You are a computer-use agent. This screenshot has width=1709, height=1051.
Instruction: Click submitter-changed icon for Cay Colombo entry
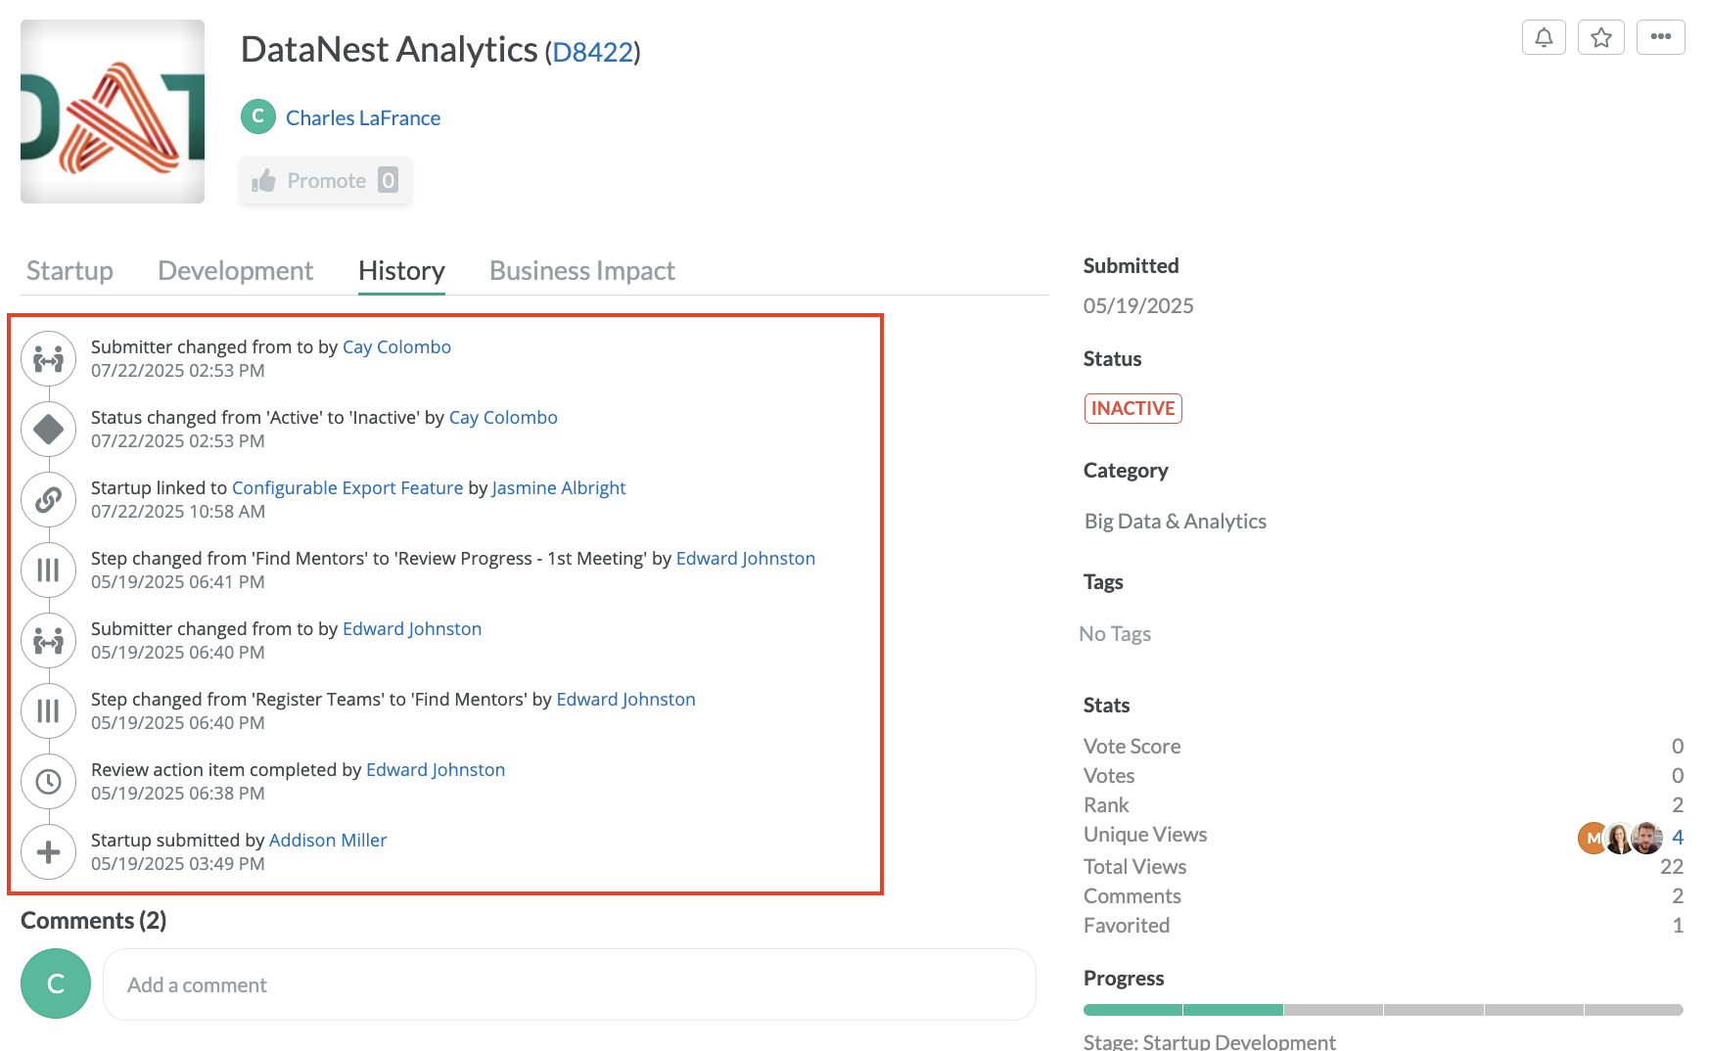[49, 359]
